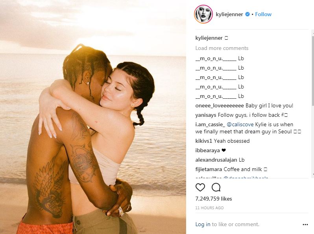Click the comments scrollbar thumb
314x234 pixels.
point(313,70)
